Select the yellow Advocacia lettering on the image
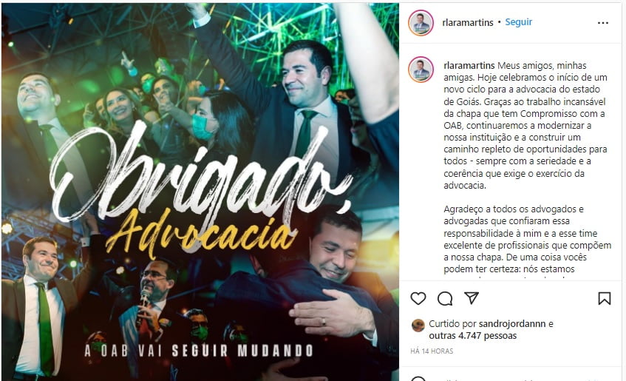Image resolution: width=626 pixels, height=381 pixels. [x=202, y=234]
